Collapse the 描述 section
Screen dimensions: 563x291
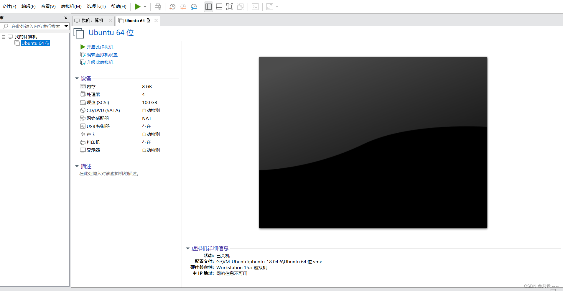77,166
